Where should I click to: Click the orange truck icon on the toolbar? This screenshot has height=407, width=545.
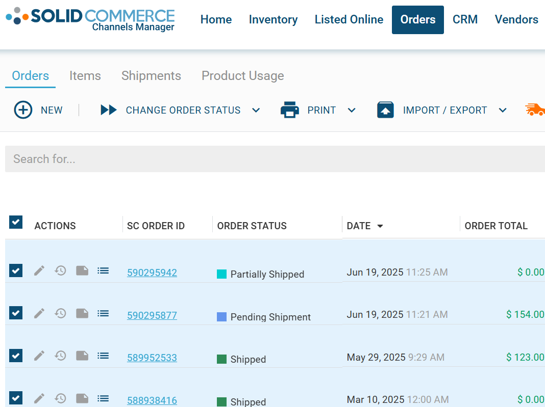tap(535, 110)
